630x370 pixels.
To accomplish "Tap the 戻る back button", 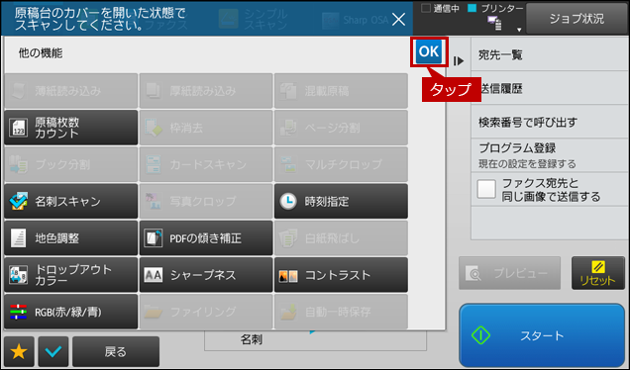I will click(116, 351).
